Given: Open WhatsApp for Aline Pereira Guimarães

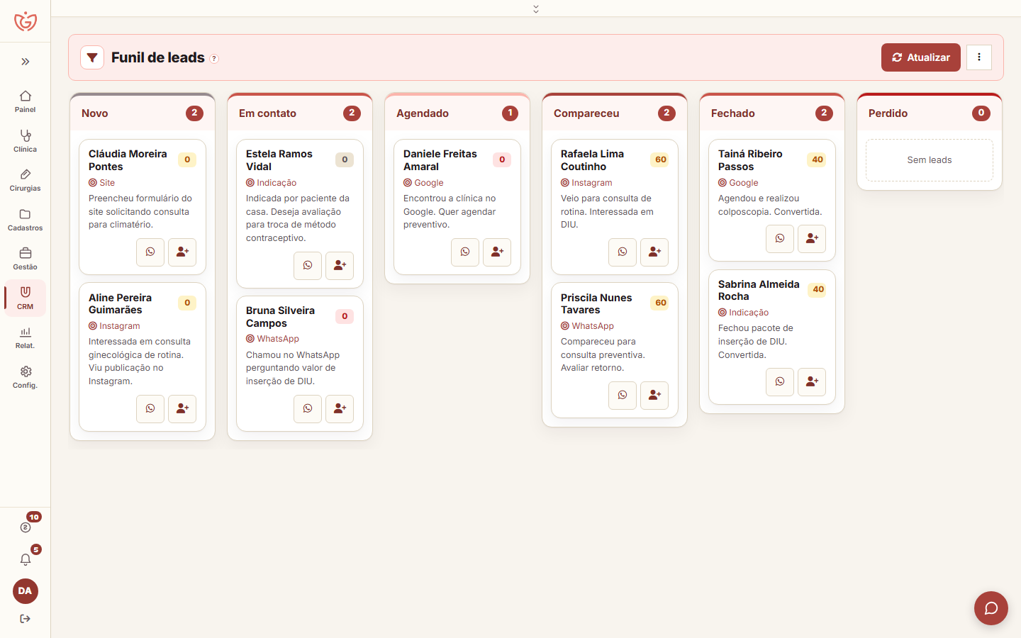Looking at the screenshot, I should point(150,409).
